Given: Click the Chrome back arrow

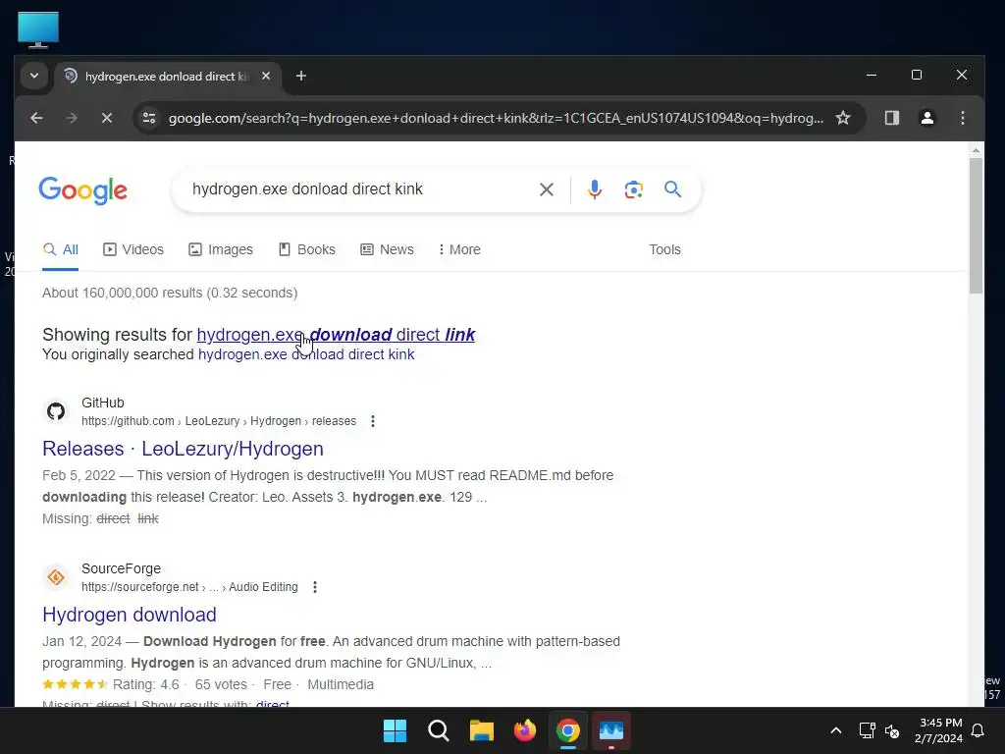Looking at the screenshot, I should tap(36, 118).
